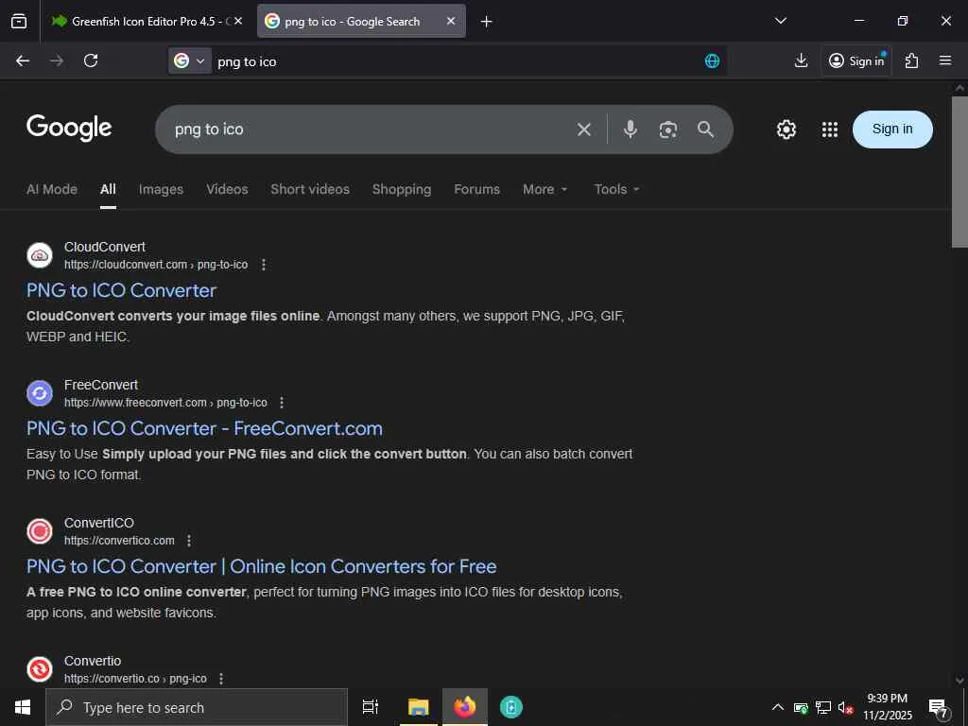Click the translate globe icon in address bar

point(713,60)
